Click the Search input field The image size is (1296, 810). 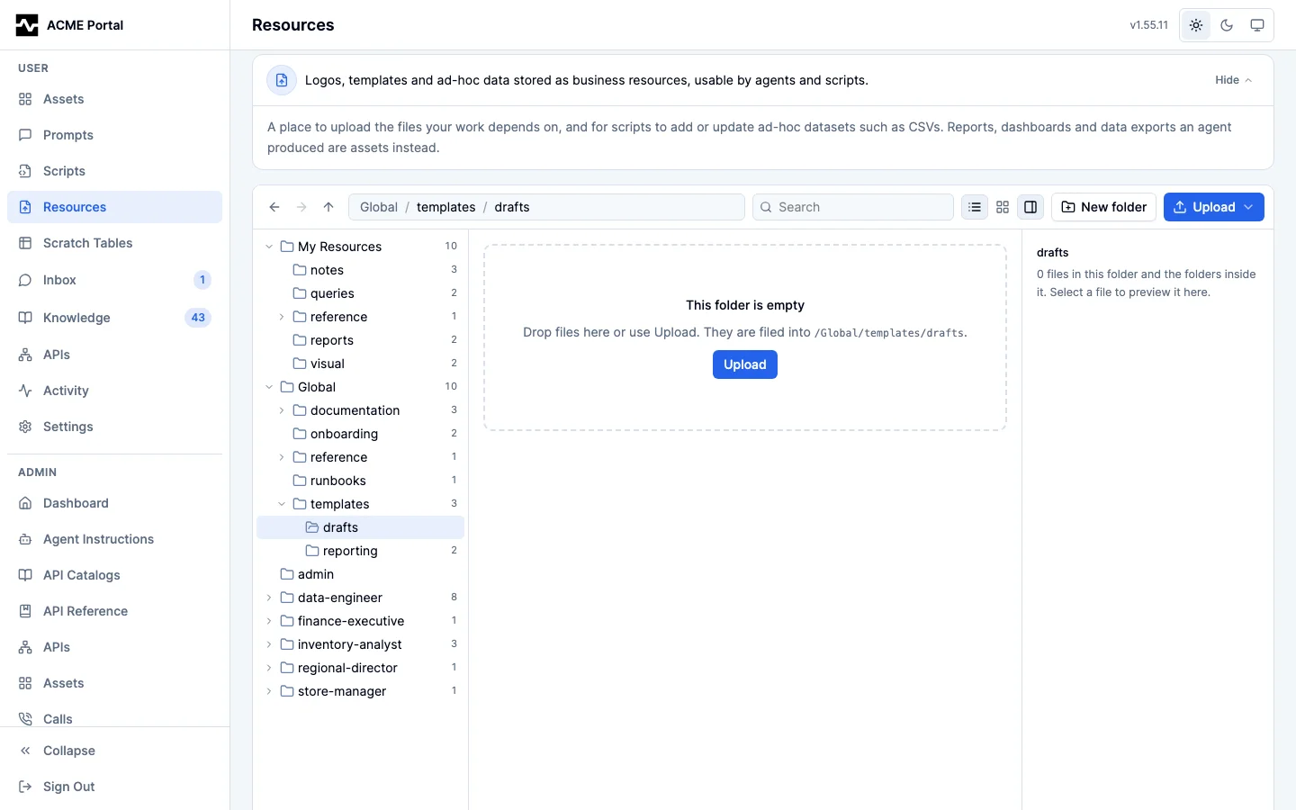(853, 207)
